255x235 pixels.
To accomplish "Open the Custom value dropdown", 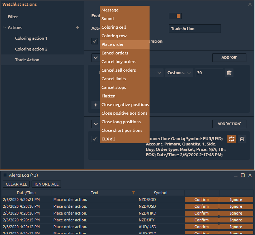I will tap(179, 73).
